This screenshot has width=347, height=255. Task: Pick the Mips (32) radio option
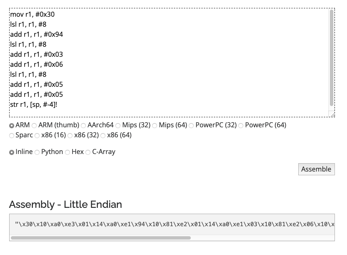pos(118,126)
